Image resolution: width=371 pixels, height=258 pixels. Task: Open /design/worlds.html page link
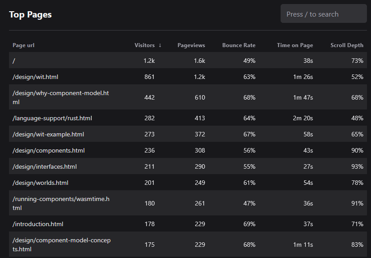(40, 183)
